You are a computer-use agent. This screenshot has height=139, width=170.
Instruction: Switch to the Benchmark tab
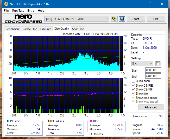pos(13,29)
